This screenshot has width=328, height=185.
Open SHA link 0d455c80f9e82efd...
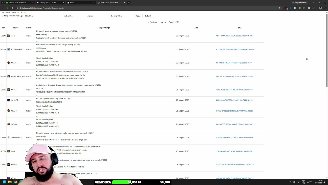pyautogui.click(x=234, y=36)
